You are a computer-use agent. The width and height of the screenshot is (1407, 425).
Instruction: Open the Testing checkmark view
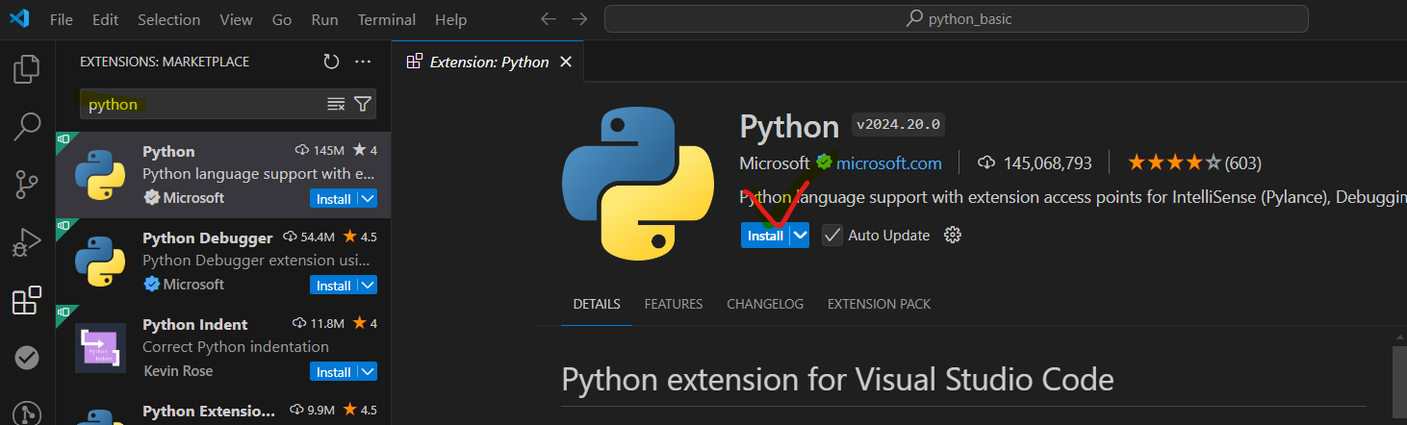(27, 358)
